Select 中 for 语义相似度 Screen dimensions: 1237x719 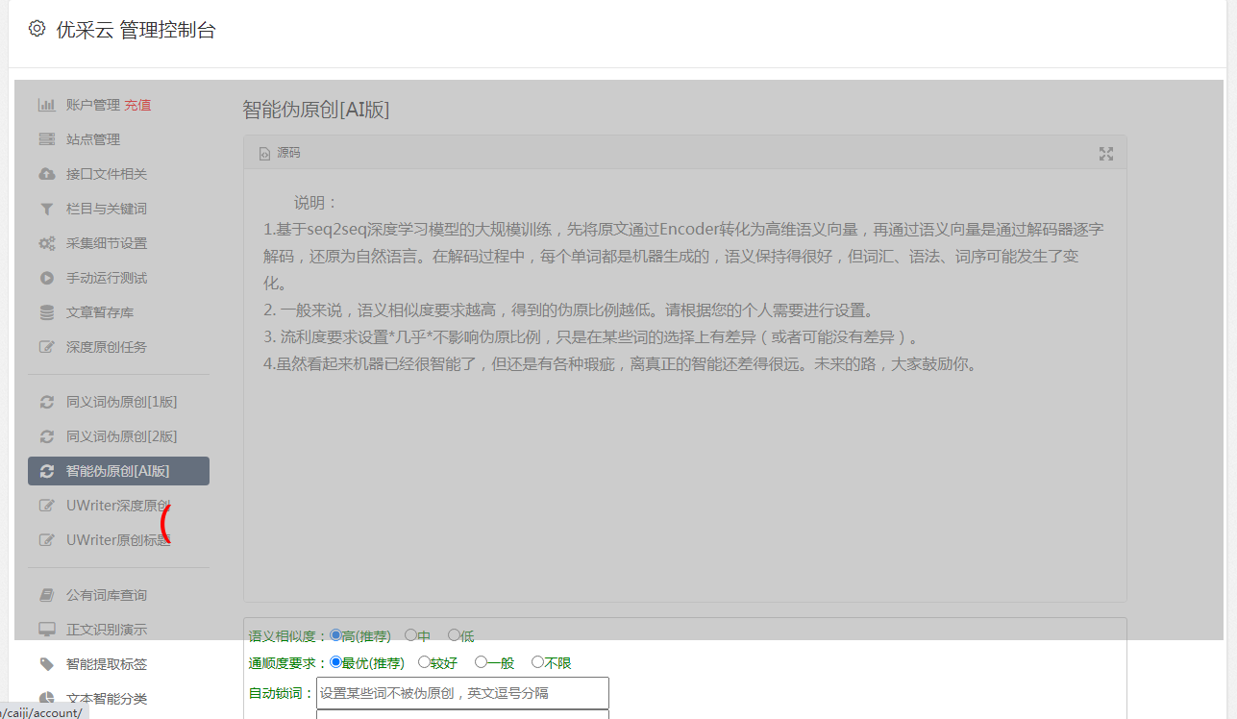pyautogui.click(x=410, y=635)
